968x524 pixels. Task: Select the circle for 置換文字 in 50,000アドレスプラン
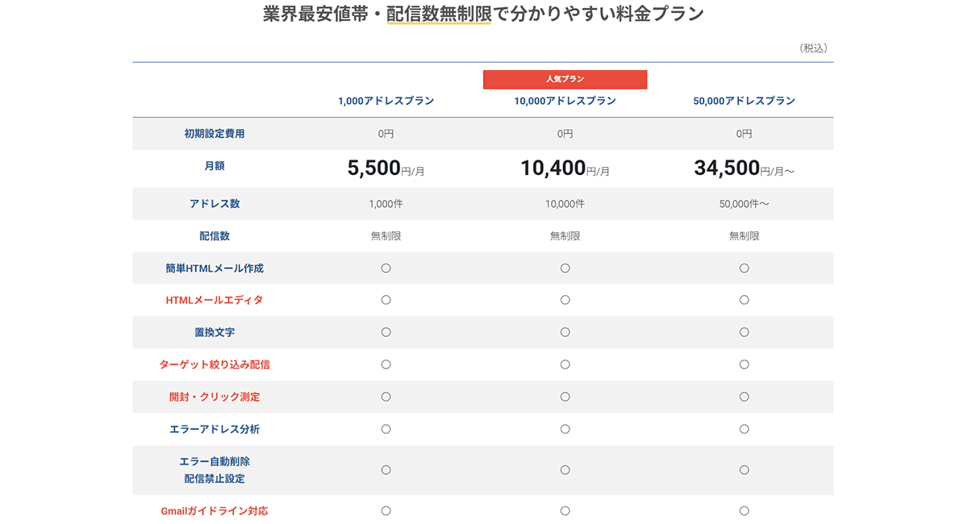[x=743, y=332]
